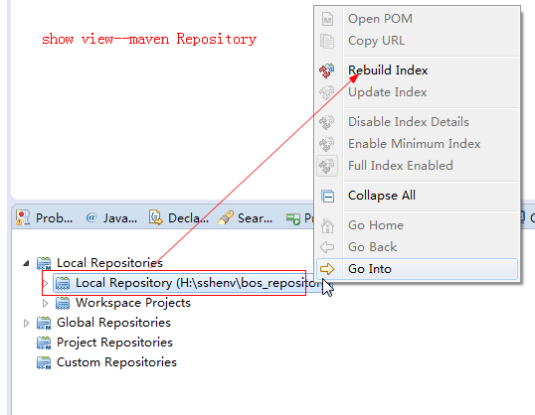The image size is (535, 415).
Task: Switch to the Decla... tab
Action: point(179,218)
